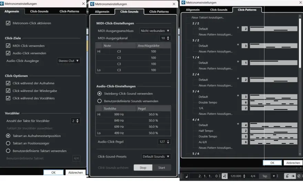The width and height of the screenshot is (303, 185).
Task: Click Abbrechen in the Click-Patterns window
Action: pos(293,163)
